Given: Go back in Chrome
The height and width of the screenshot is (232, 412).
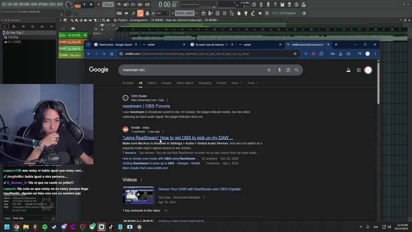Looking at the screenshot, I should click(x=89, y=54).
